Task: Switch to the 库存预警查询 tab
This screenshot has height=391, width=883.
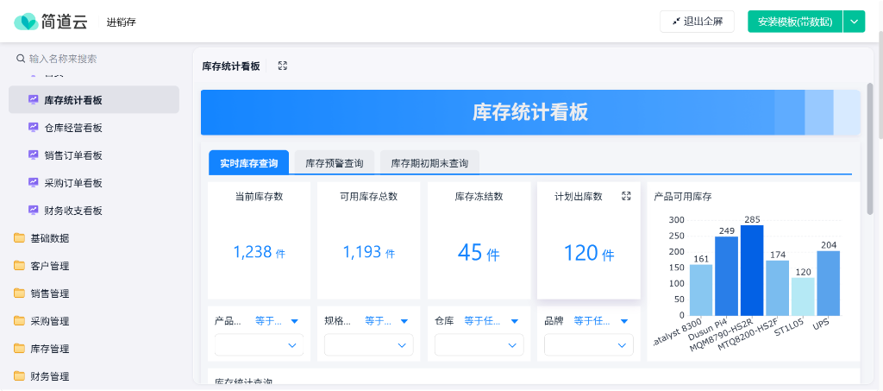Action: click(335, 163)
